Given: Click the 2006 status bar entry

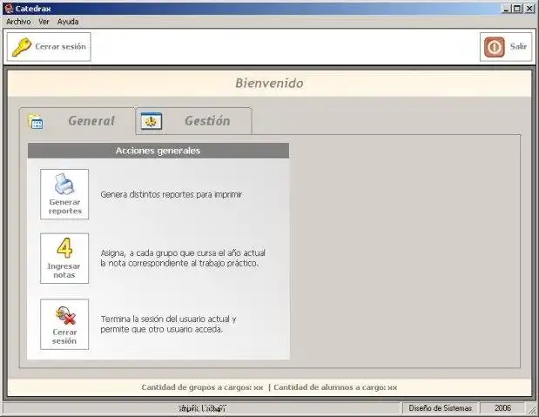Looking at the screenshot, I should pos(502,408).
